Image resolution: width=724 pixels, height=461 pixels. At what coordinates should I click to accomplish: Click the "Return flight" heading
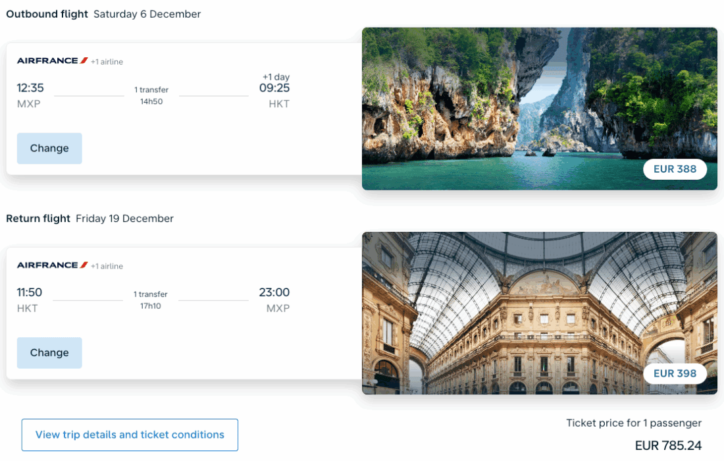tap(38, 219)
